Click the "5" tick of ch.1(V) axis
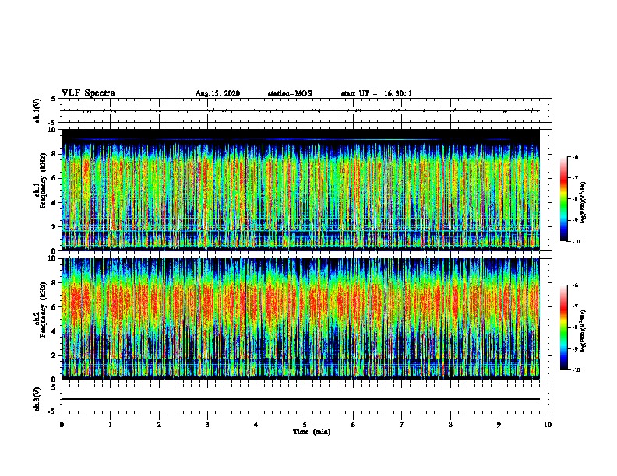This screenshot has width=617, height=476. tap(54, 99)
